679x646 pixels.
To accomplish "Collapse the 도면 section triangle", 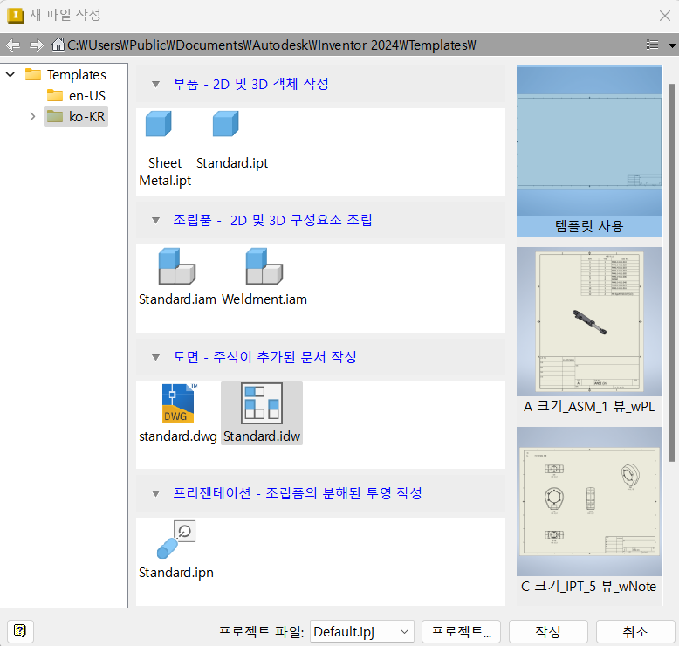I will coord(156,357).
